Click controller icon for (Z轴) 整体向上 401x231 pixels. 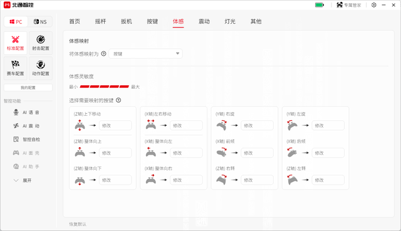80,152
